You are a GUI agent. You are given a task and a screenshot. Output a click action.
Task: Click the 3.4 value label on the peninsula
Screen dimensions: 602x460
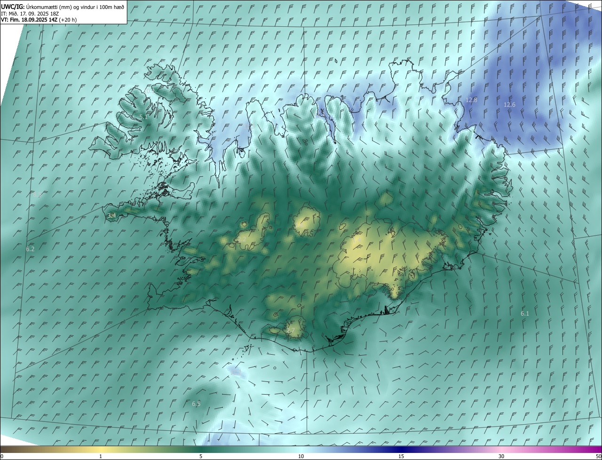(111, 216)
